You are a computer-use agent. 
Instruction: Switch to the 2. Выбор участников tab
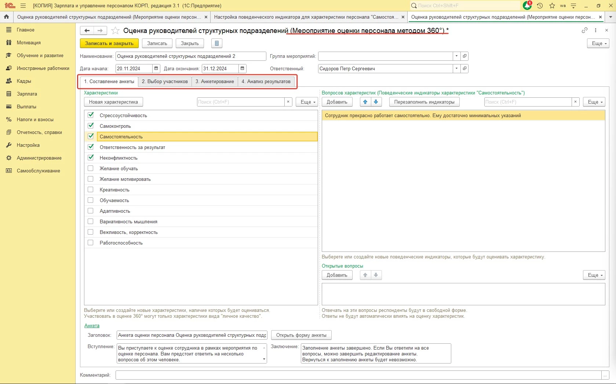165,82
